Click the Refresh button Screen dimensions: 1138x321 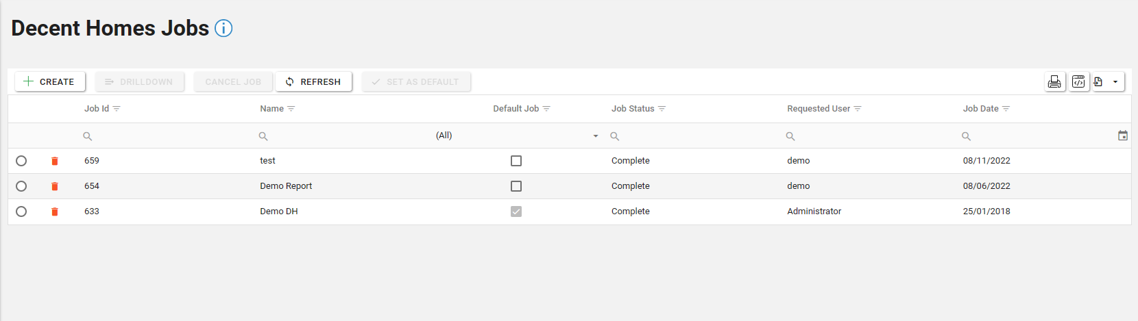tap(313, 81)
